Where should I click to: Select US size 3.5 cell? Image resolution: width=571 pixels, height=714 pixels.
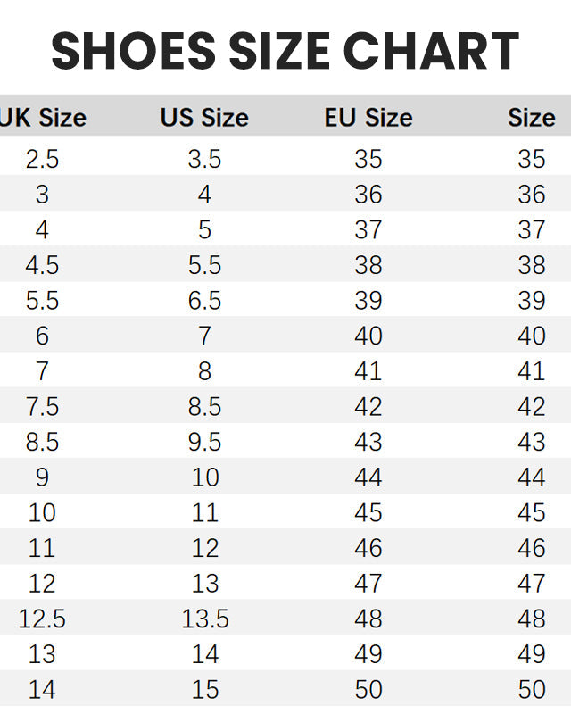[x=204, y=159]
